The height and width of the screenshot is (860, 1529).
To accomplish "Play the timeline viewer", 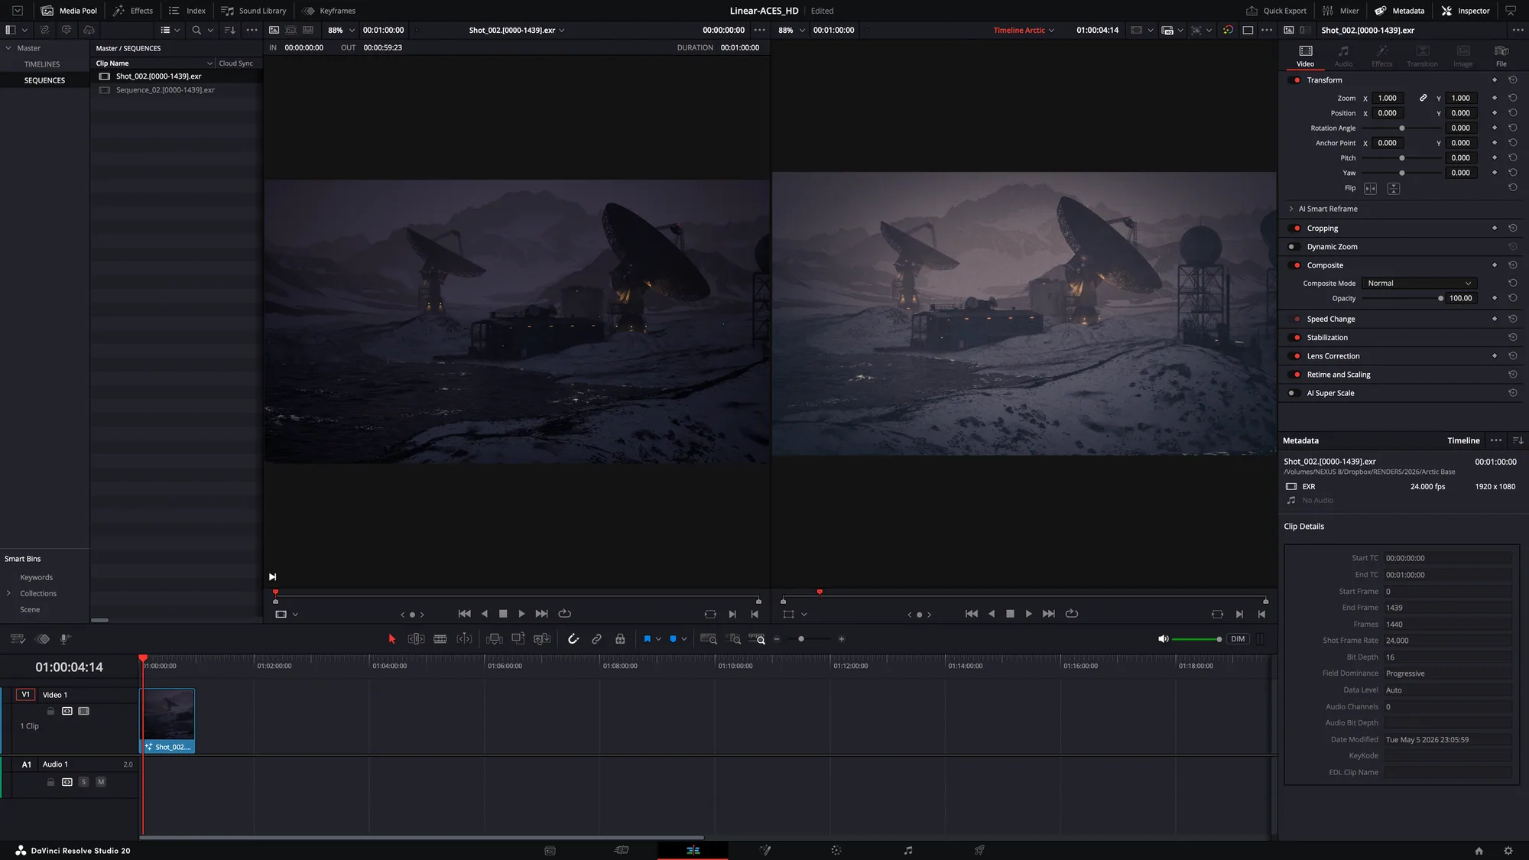I will [x=1028, y=614].
